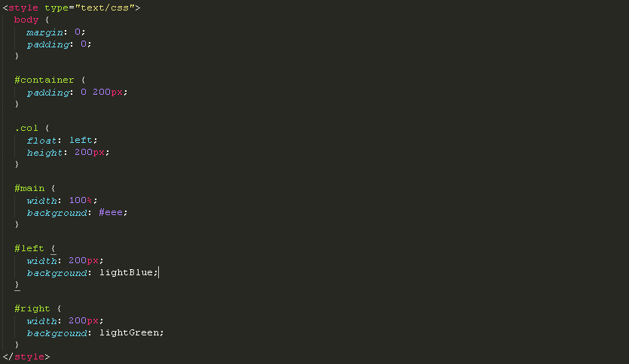This screenshot has width=629, height=364.
Task: Click the padding property inside body rule
Action: coord(47,44)
